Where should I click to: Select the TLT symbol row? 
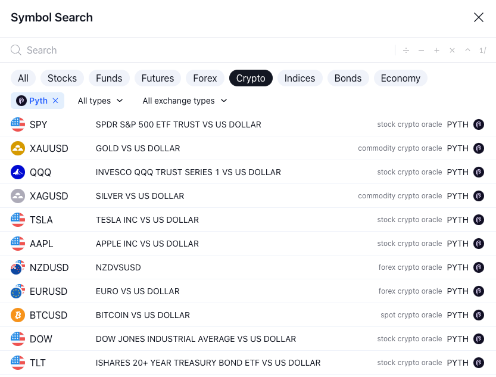tap(248, 363)
